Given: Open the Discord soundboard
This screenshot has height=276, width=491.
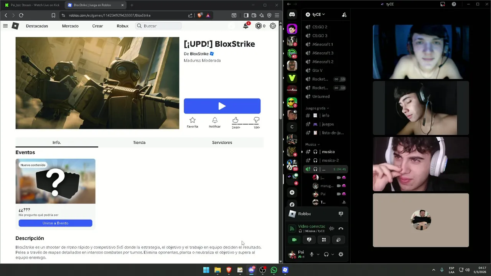Looking at the screenshot, I should [x=339, y=240].
